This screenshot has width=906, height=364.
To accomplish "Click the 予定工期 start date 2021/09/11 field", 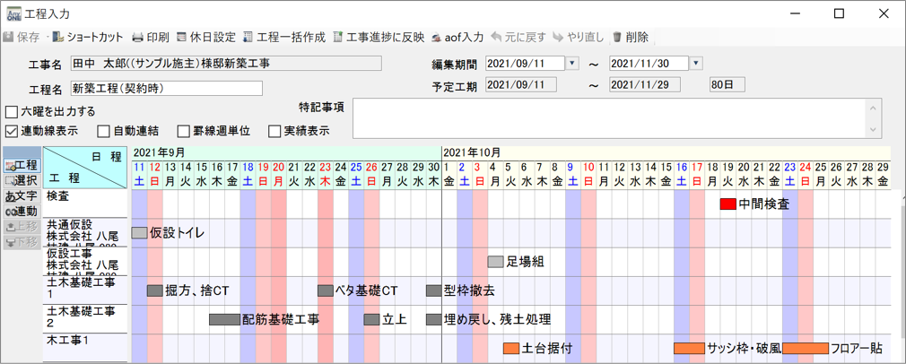I will (x=521, y=85).
